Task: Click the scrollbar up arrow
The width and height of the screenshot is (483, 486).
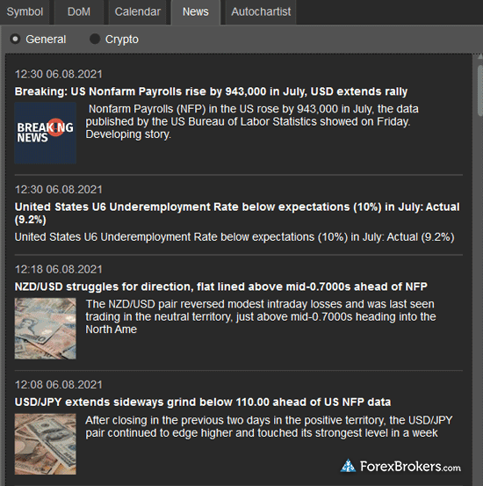Action: (480, 57)
